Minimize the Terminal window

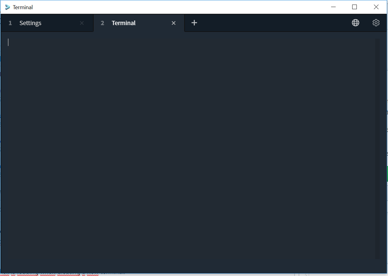333,7
